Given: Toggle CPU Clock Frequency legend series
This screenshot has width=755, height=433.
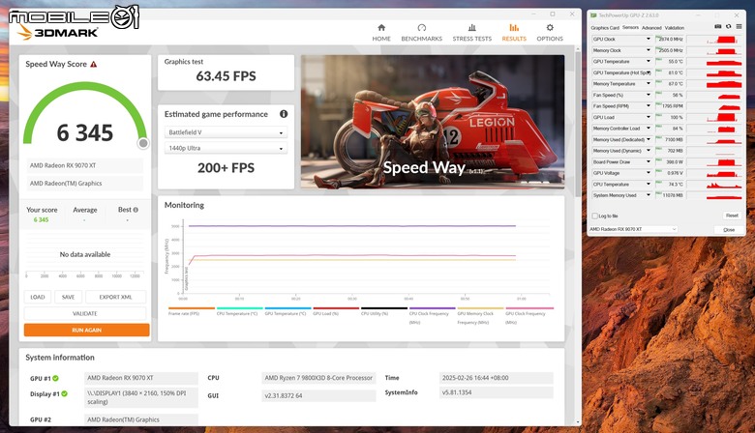Looking at the screenshot, I should point(432,315).
